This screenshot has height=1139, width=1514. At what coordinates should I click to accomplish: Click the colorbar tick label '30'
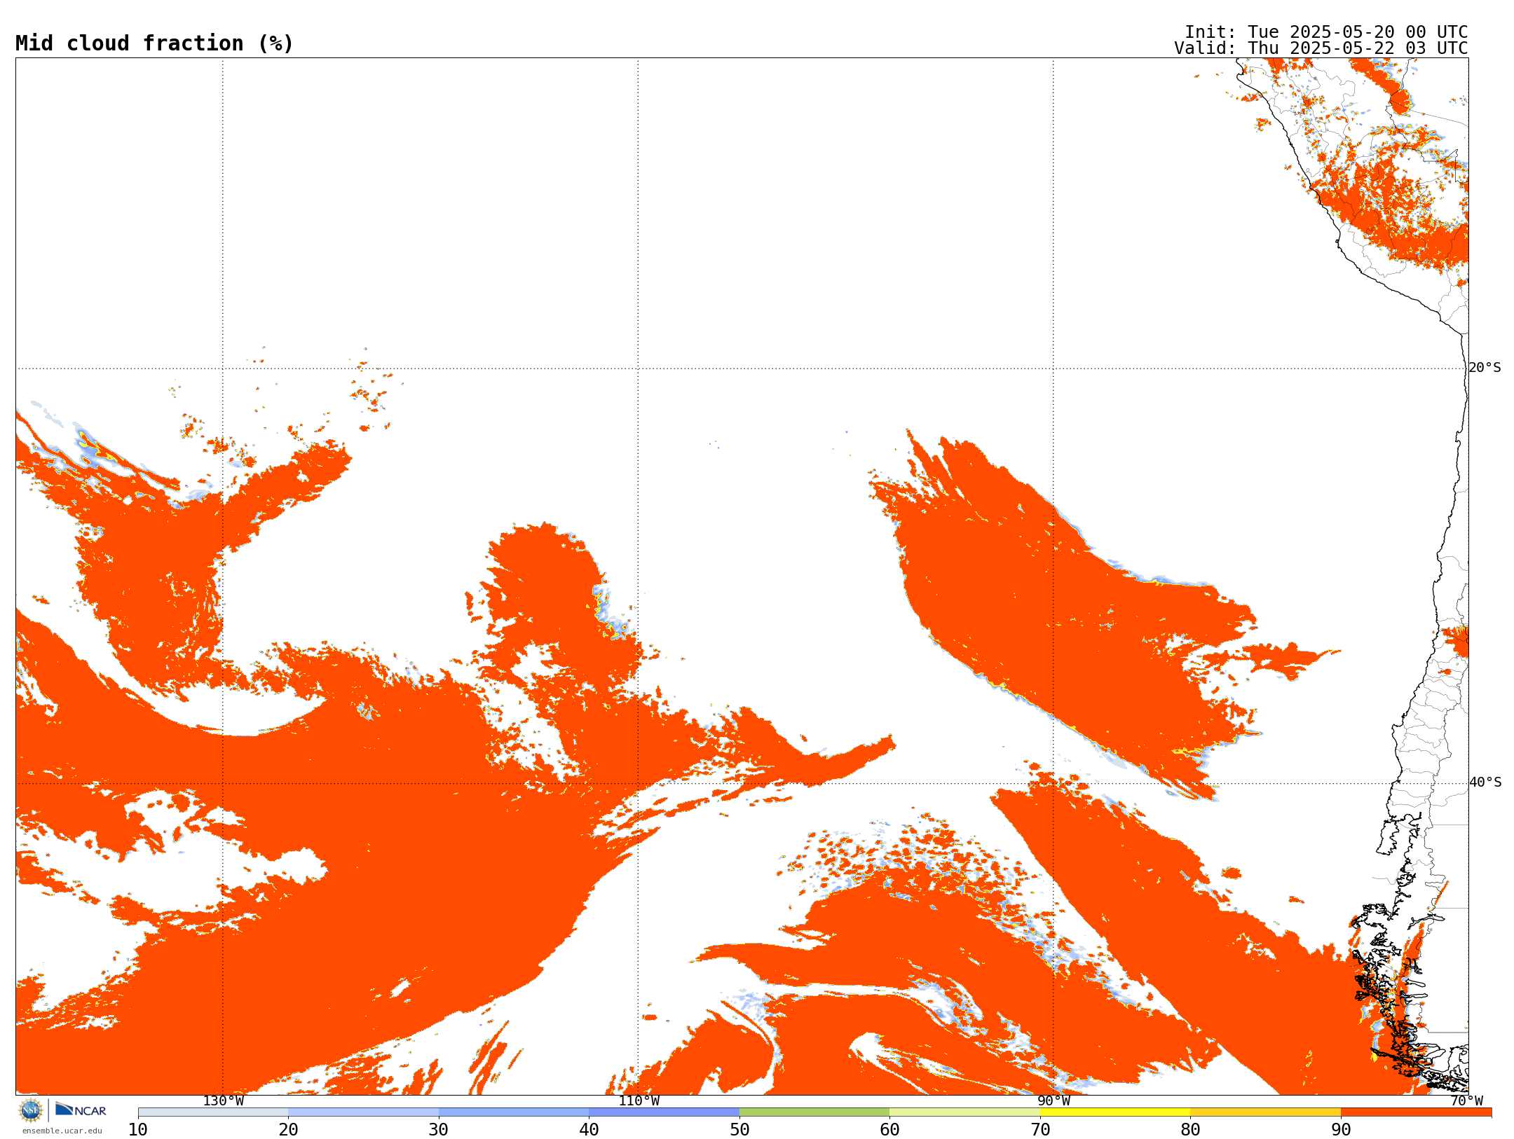[439, 1129]
